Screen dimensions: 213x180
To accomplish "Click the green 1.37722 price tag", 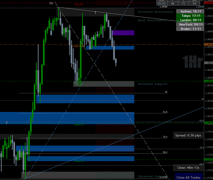I will point(209,159).
